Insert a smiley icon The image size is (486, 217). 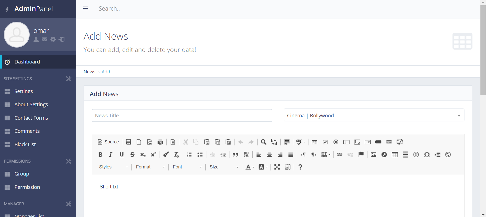pos(416,155)
